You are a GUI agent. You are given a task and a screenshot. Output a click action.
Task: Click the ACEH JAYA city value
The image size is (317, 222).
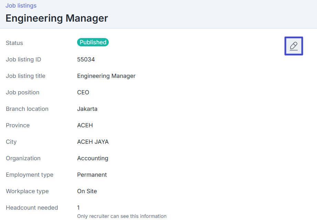coord(93,142)
